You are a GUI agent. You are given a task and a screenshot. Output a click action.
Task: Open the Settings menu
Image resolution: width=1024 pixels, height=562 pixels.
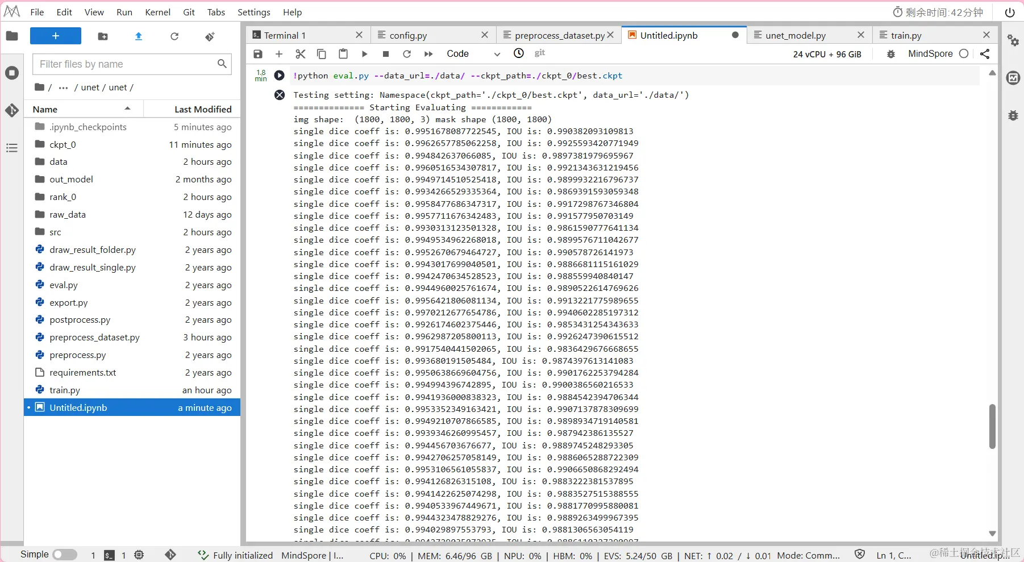coord(253,12)
